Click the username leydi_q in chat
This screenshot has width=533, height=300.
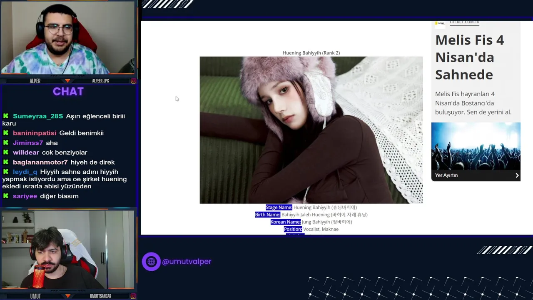[x=25, y=172]
